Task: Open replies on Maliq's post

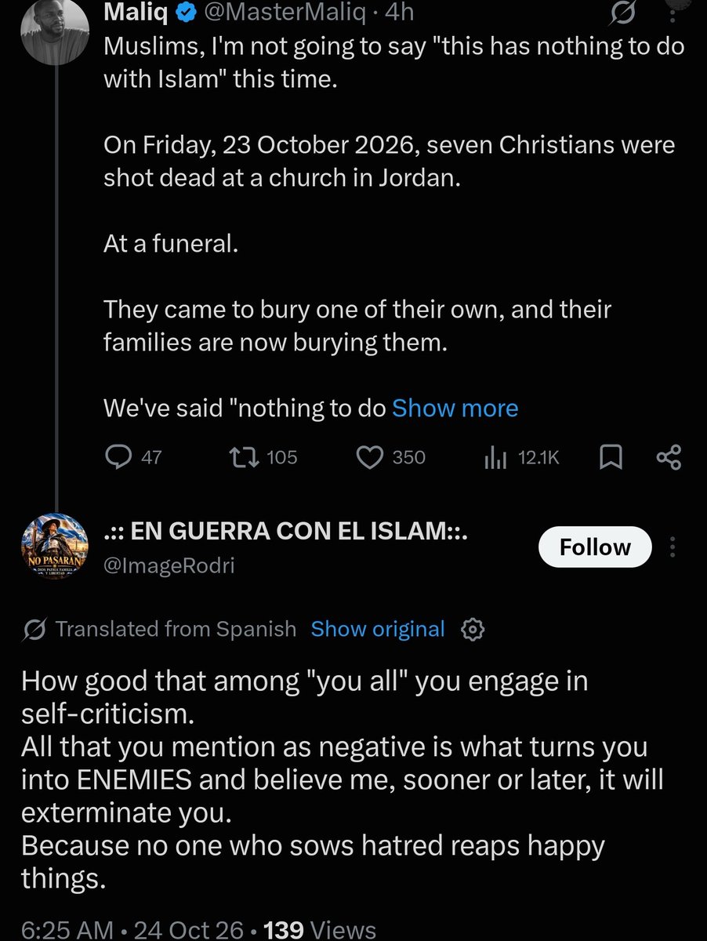Action: [133, 457]
